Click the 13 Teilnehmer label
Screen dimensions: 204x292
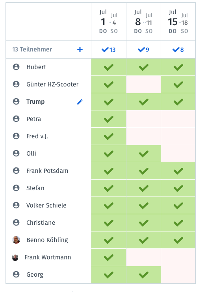pyautogui.click(x=32, y=50)
